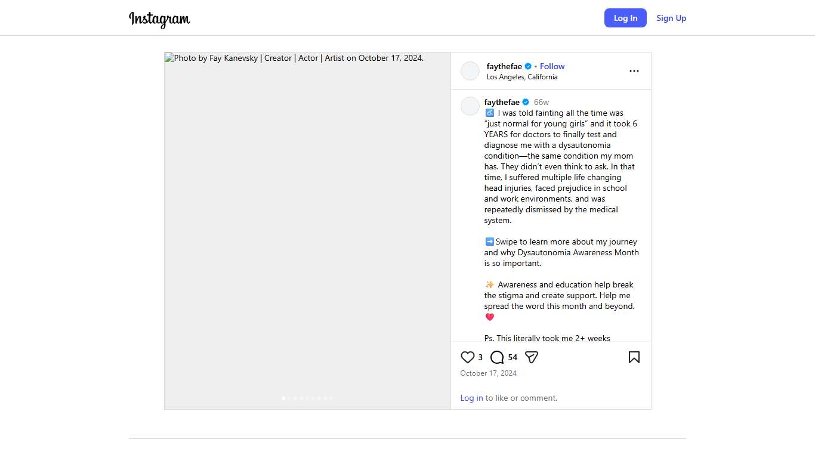Click the October 17, 2024 post date
The width and height of the screenshot is (815, 458).
coord(488,373)
